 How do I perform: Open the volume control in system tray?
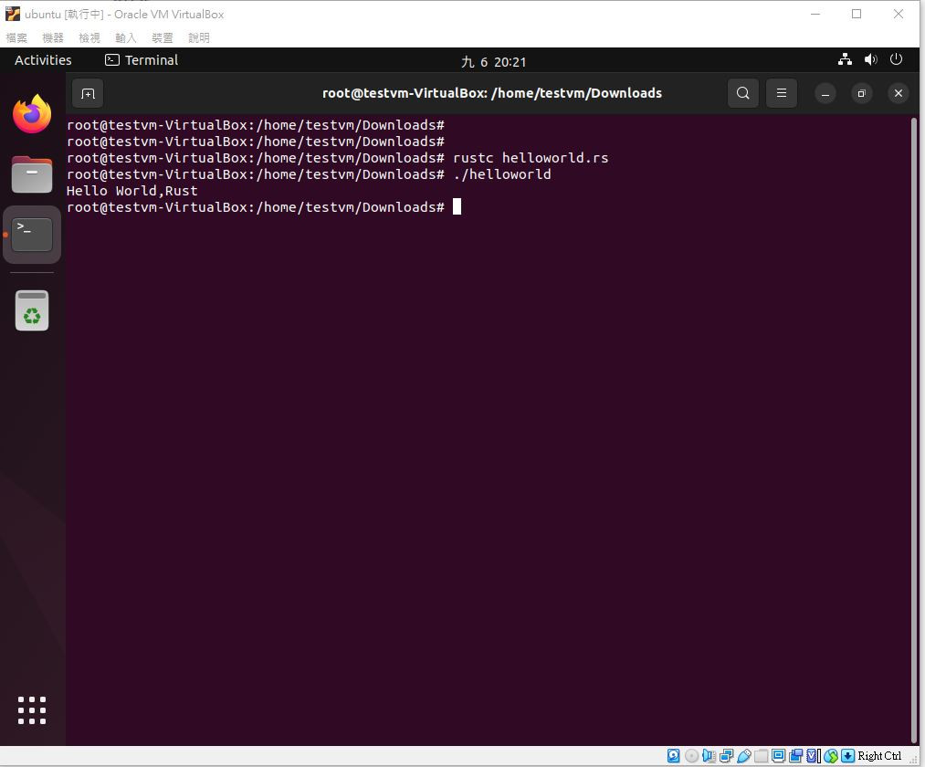(x=871, y=59)
